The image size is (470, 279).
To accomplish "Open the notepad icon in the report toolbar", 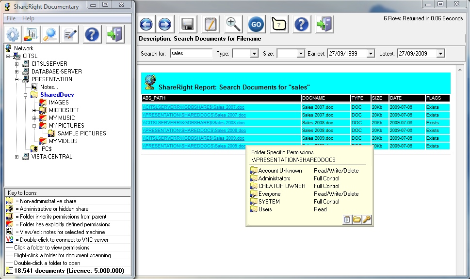I will pos(210,24).
